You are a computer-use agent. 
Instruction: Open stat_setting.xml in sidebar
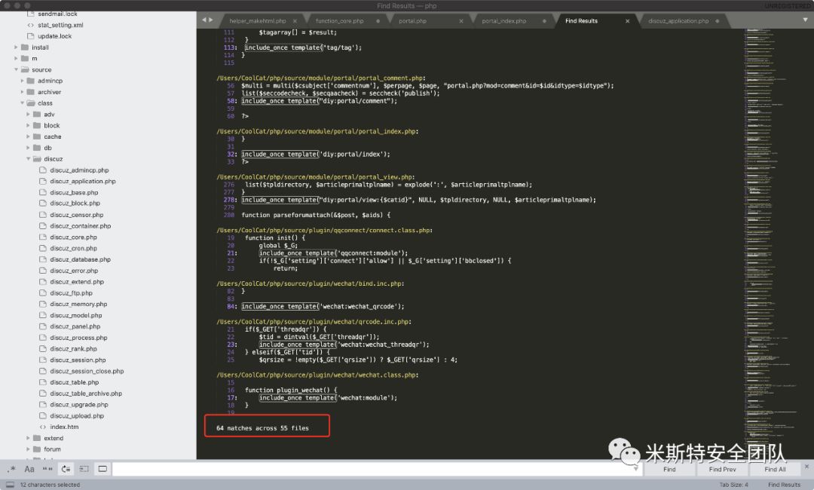[x=60, y=25]
